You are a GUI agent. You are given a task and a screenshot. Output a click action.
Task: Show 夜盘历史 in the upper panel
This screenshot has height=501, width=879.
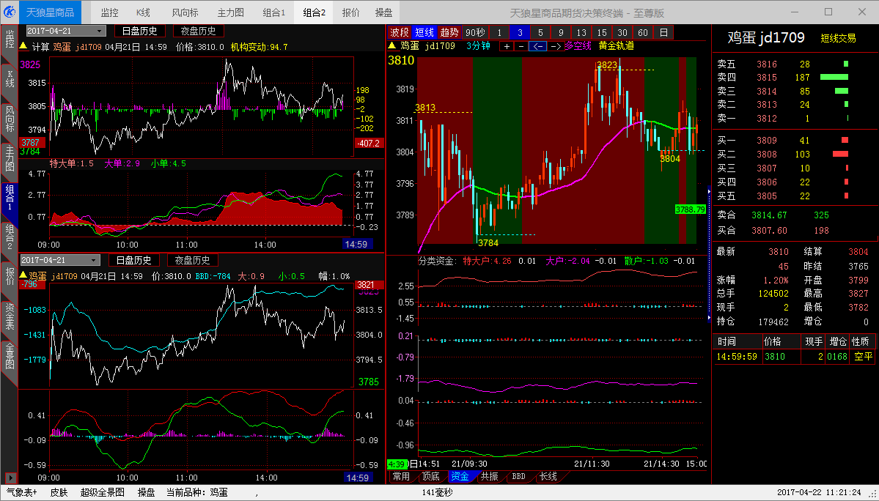199,31
